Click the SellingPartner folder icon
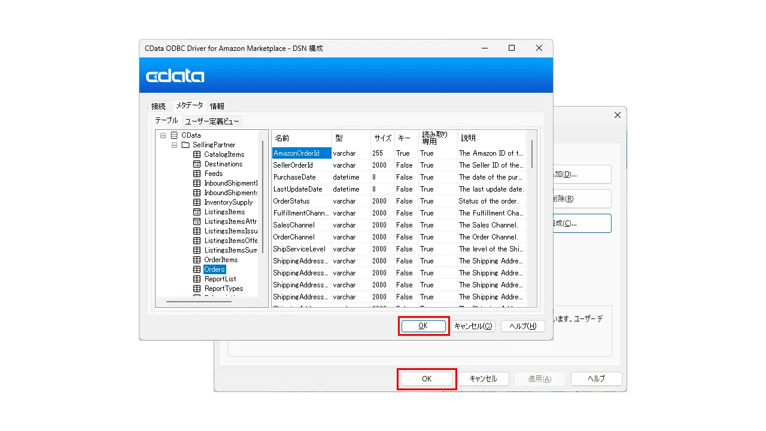 coord(186,145)
